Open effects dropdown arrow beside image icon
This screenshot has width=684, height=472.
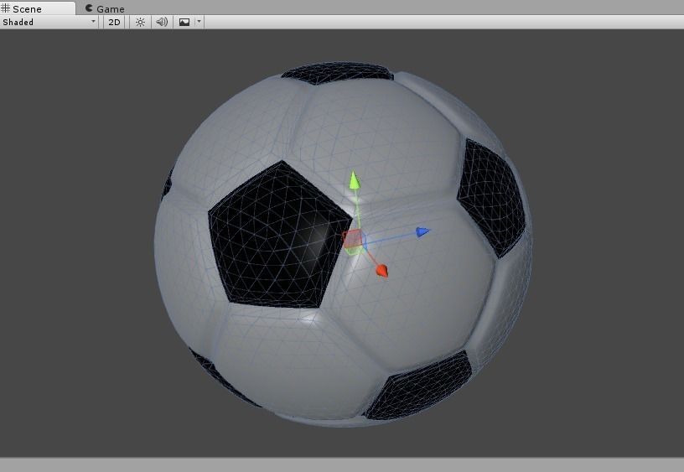click(x=199, y=23)
